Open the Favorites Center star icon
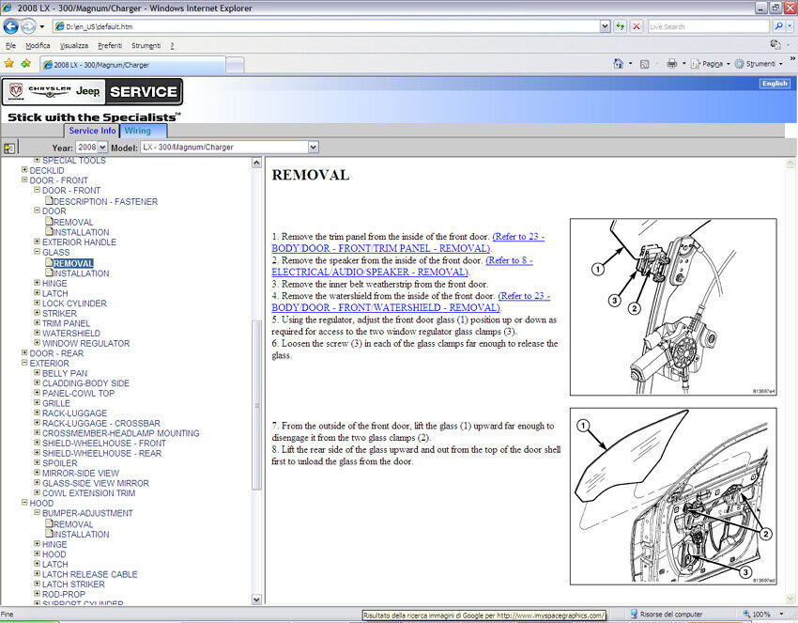This screenshot has width=798, height=623. pos(9,63)
